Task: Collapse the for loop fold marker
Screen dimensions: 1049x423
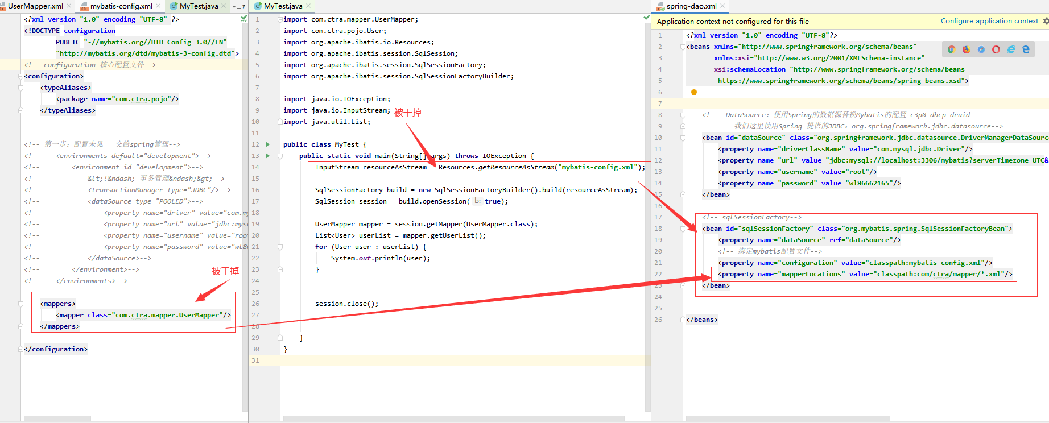Action: 280,247
